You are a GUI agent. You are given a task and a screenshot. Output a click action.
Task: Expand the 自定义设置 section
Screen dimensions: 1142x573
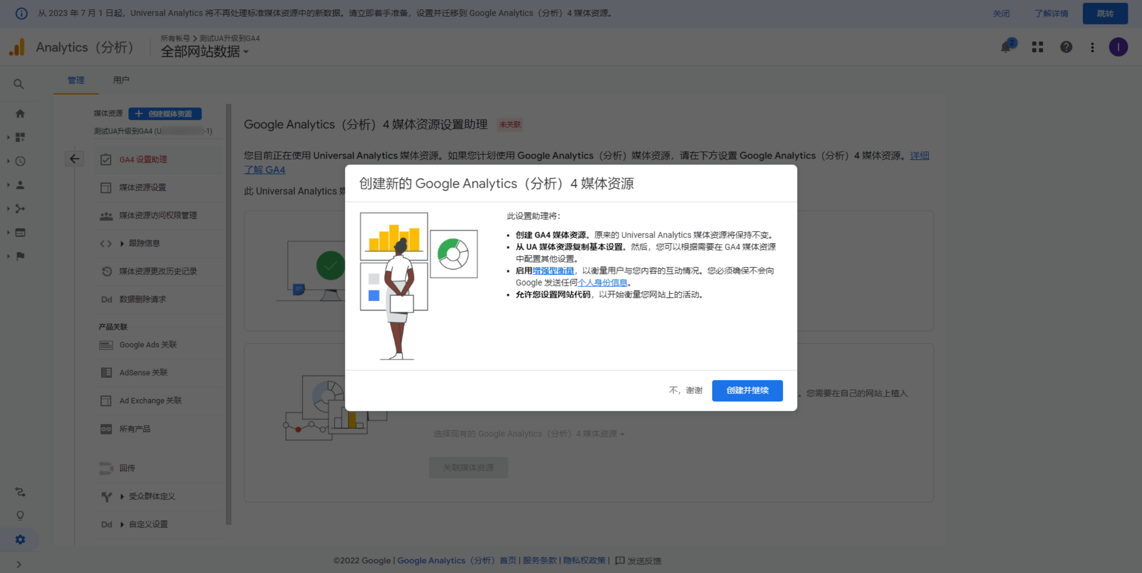(x=159, y=524)
